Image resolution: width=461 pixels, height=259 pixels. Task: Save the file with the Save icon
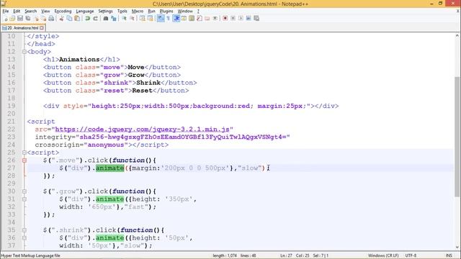click(20, 19)
